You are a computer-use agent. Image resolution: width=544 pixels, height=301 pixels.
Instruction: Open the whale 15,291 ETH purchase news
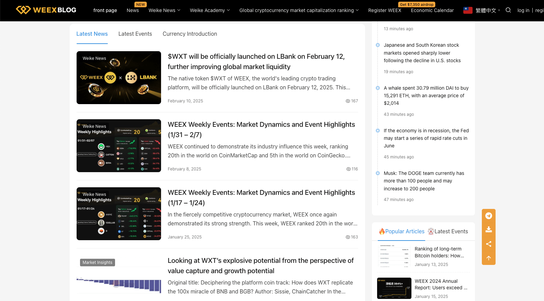(426, 96)
